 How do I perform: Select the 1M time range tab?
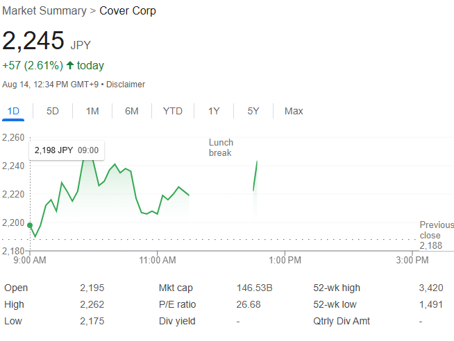[92, 111]
